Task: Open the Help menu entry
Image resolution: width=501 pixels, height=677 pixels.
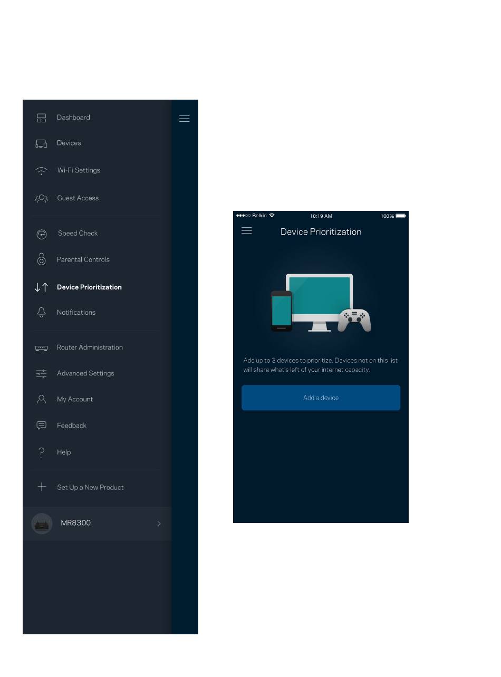Action: (x=64, y=452)
